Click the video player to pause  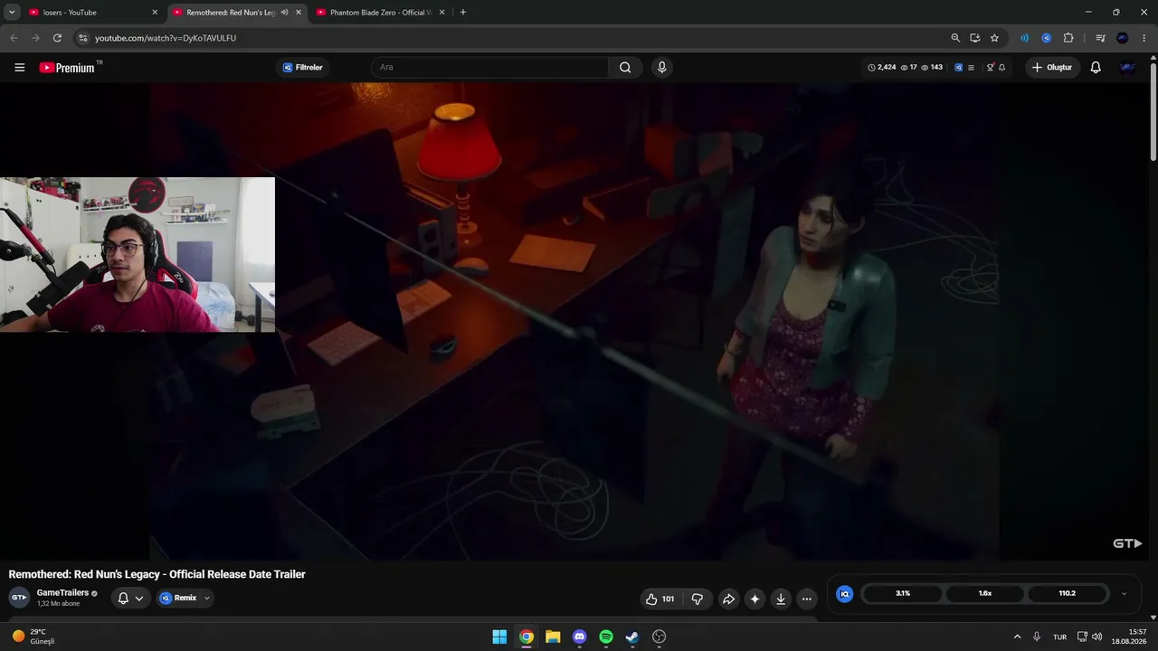point(574,321)
